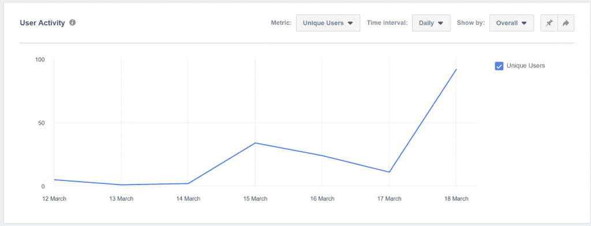Click the 17 March axis label
Viewport: 591px width, 226px height.
click(389, 198)
